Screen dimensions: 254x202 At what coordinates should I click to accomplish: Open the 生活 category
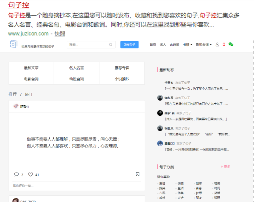[x=181, y=188]
